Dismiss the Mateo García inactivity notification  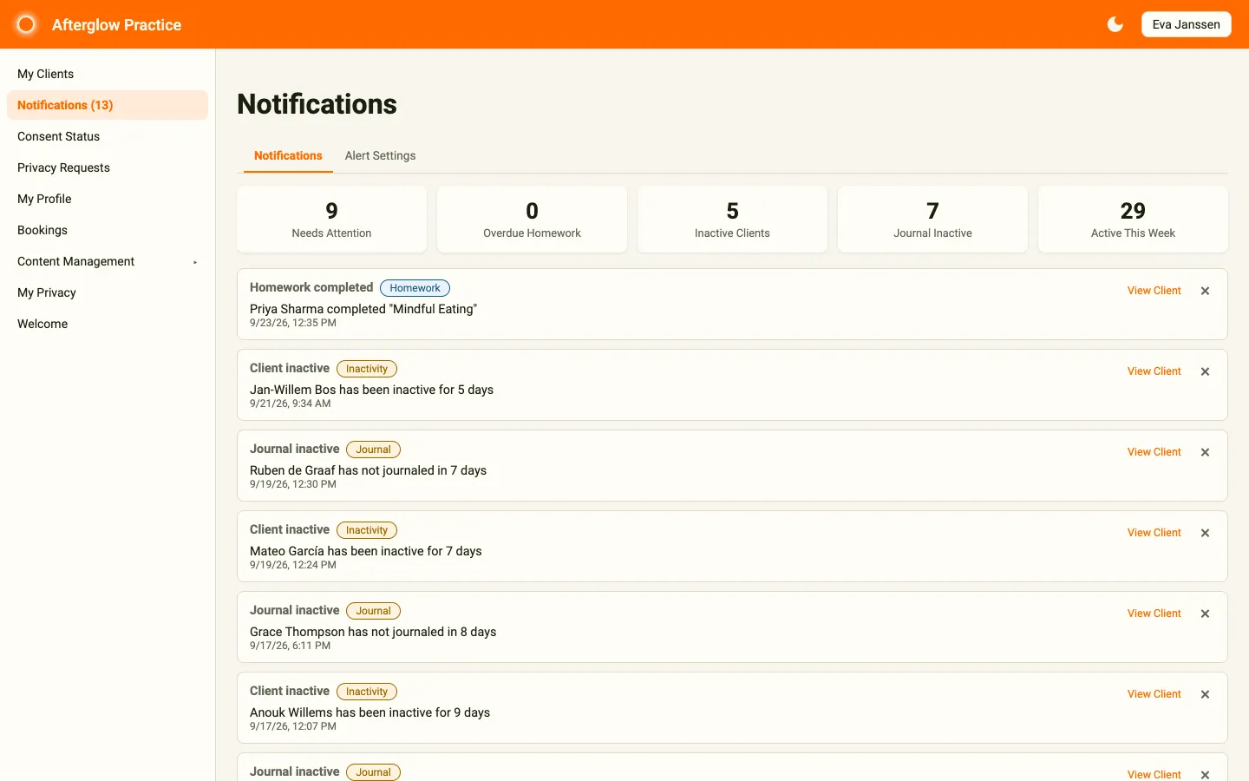[x=1205, y=533]
